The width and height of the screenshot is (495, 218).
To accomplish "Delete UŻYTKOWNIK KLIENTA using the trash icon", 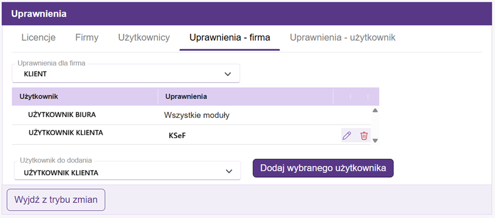I will point(364,135).
